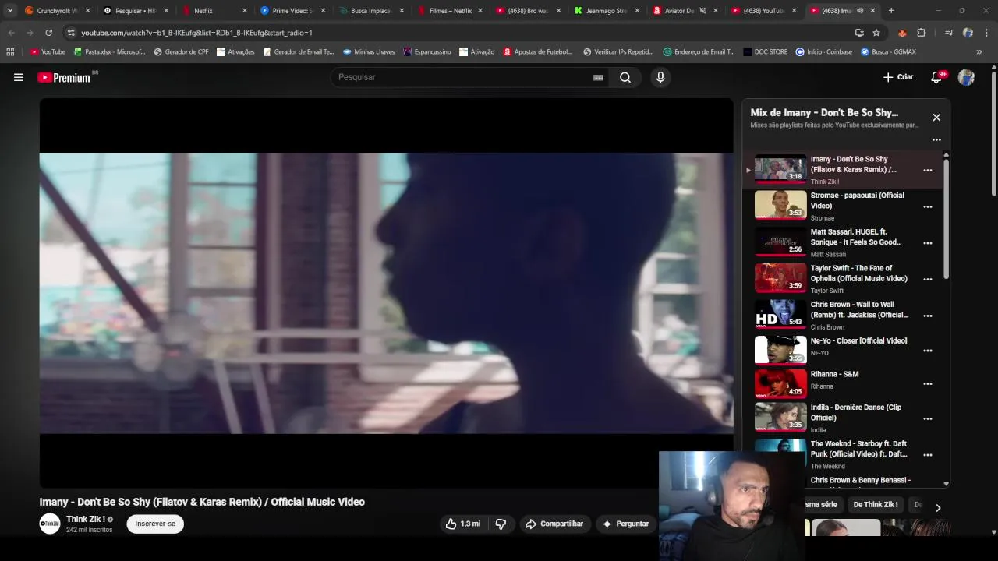998x561 pixels.
Task: Open options for Taylor Swift item
Action: pyautogui.click(x=928, y=279)
